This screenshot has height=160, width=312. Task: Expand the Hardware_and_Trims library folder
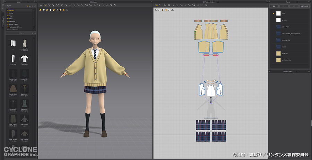[x=15, y=27]
